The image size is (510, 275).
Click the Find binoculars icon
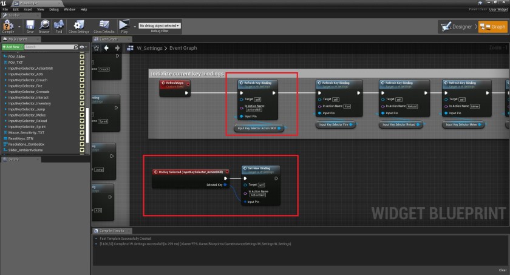59,27
